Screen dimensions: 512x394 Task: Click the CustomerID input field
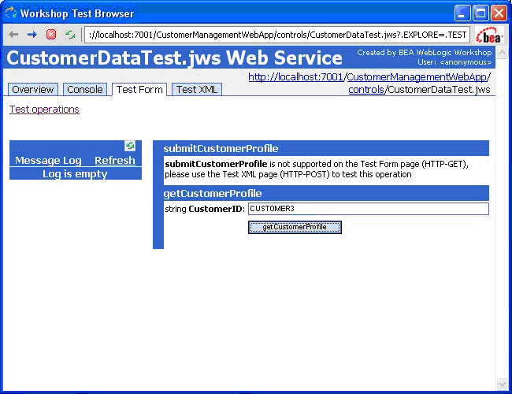point(369,209)
